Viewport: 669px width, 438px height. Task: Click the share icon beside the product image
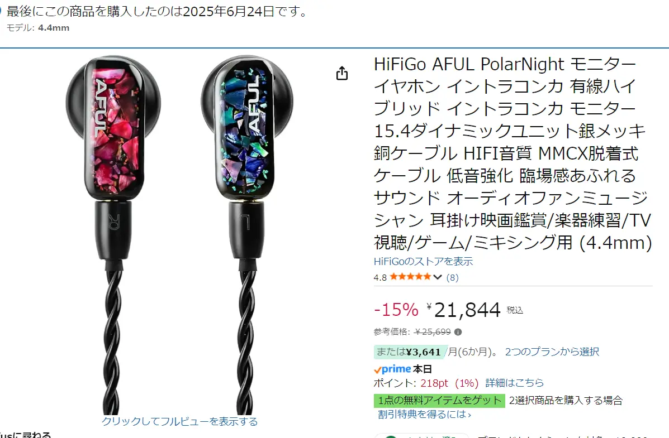coord(341,73)
